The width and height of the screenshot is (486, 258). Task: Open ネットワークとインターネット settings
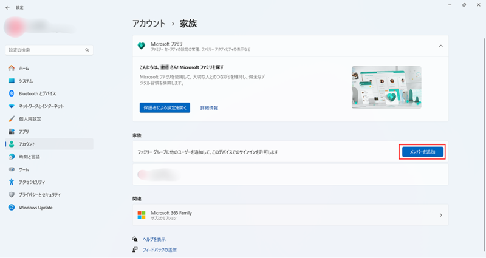pos(49,106)
